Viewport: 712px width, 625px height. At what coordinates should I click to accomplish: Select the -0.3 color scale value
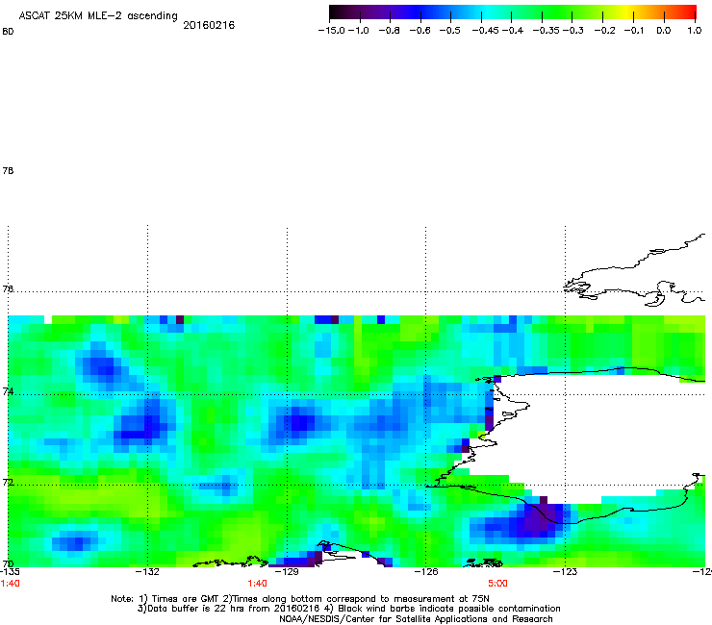point(573,31)
